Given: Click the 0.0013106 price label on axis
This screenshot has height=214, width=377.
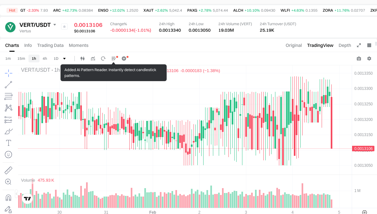Looking at the screenshot, I should click(x=364, y=149).
